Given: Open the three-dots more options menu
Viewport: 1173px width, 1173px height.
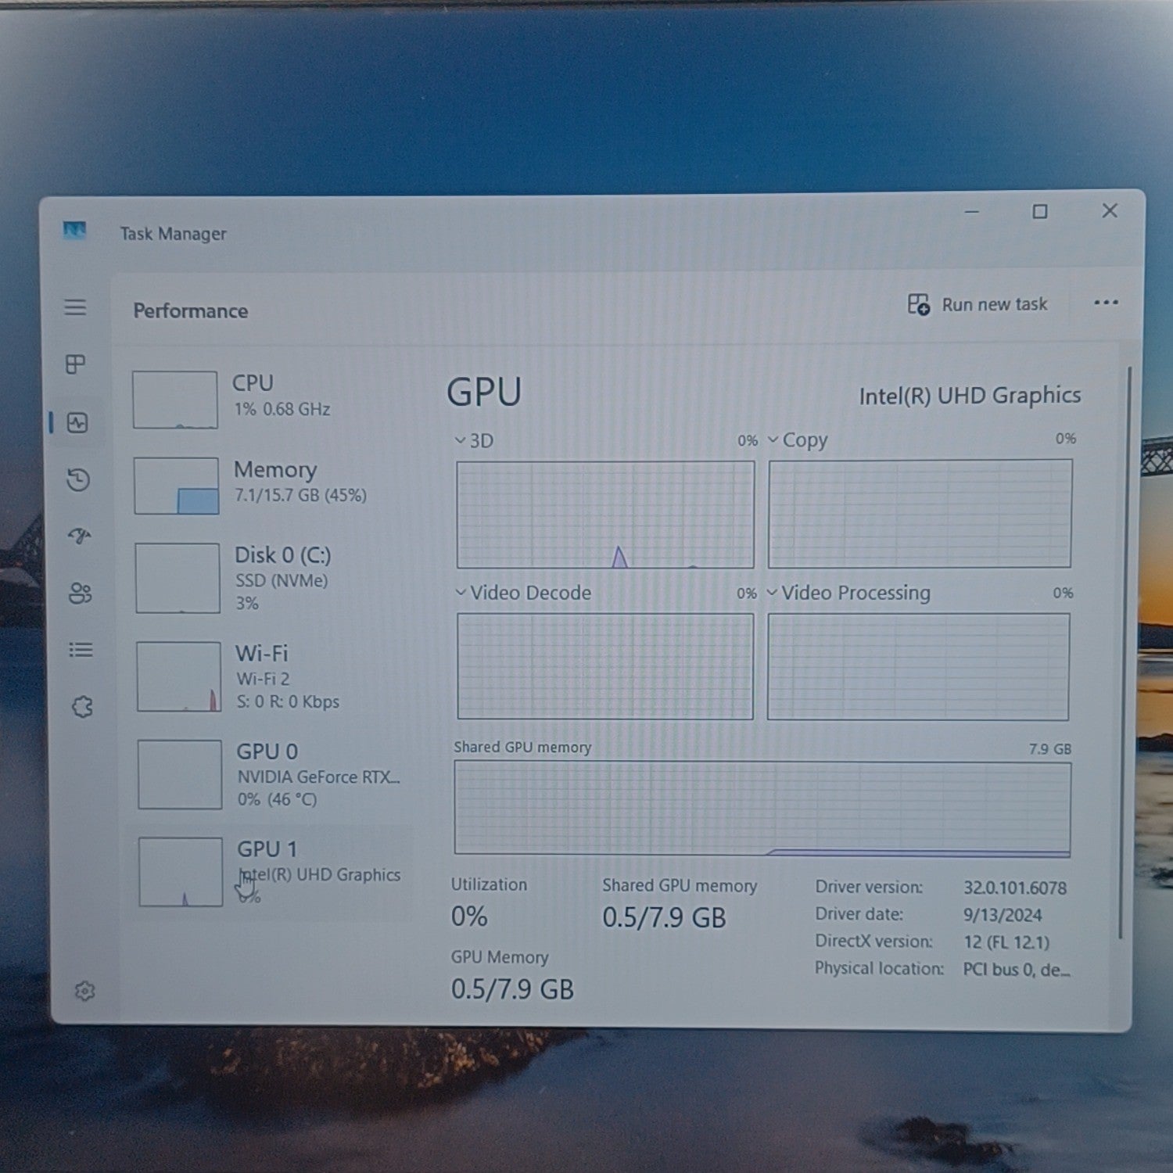Looking at the screenshot, I should pyautogui.click(x=1106, y=303).
